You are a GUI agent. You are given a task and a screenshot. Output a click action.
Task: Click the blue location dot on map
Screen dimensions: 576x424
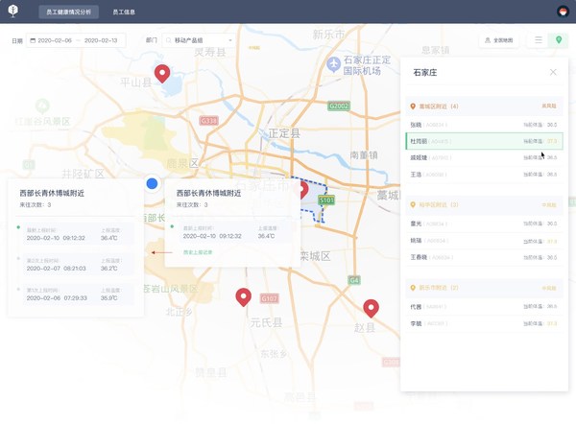(152, 183)
